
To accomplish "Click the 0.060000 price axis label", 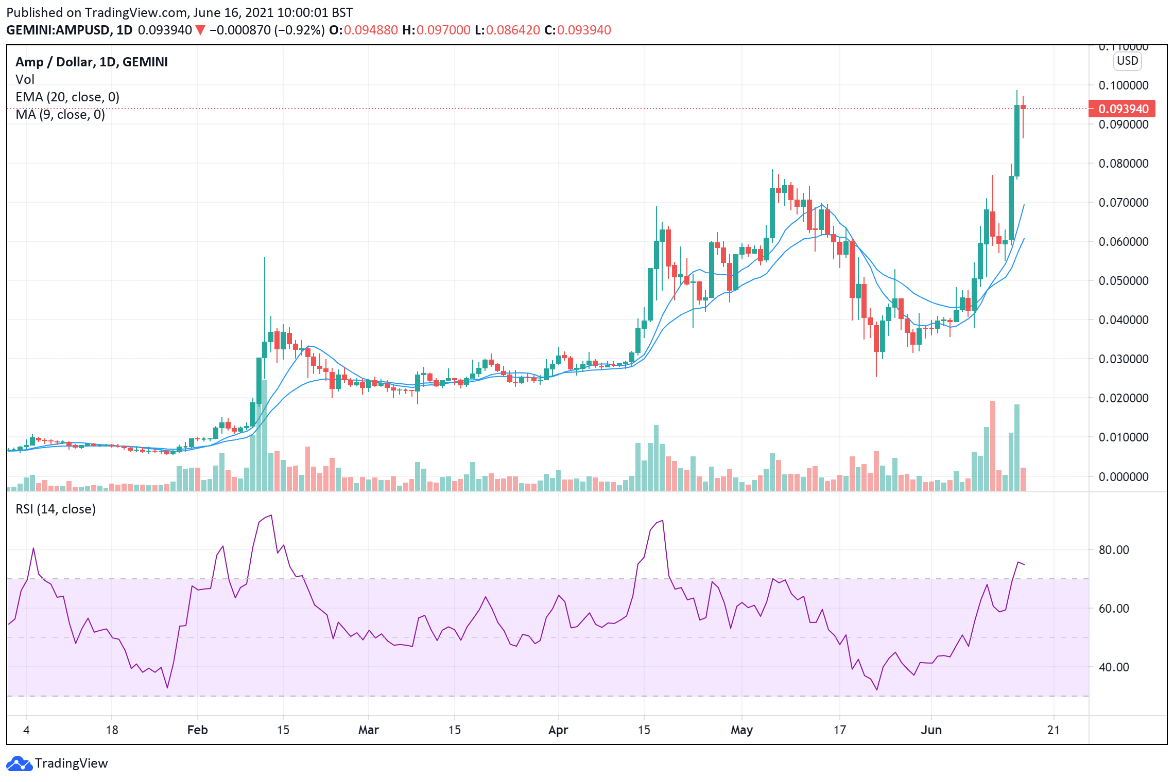I will (1124, 242).
